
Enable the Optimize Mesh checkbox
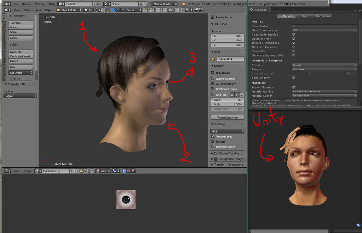point(294,39)
